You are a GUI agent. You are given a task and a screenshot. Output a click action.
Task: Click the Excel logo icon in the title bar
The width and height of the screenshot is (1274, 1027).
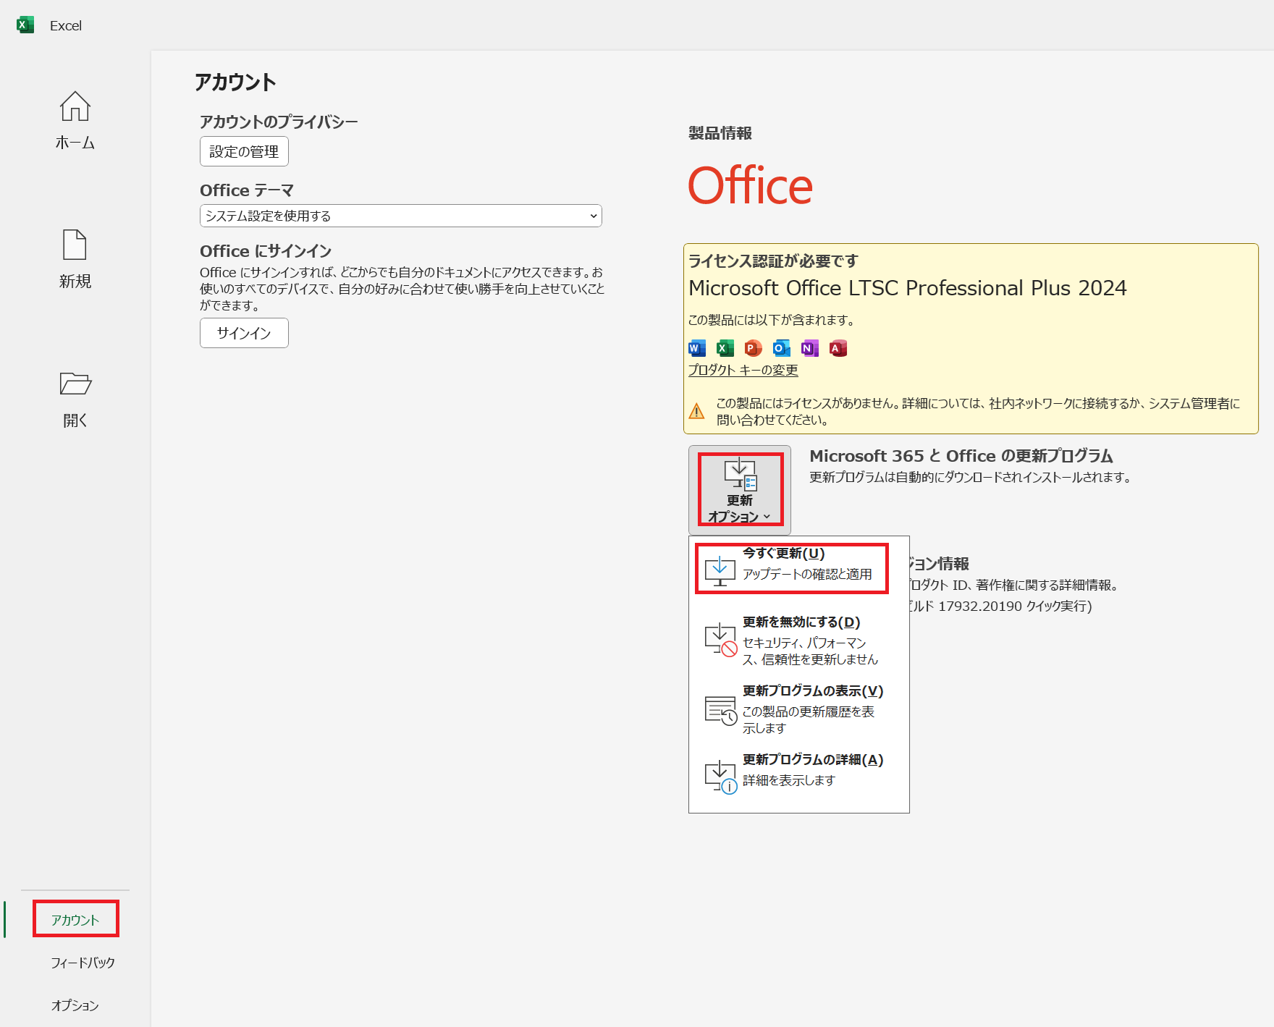click(x=25, y=25)
